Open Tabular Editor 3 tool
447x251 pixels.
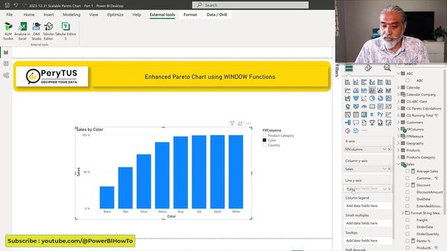[x=66, y=31]
